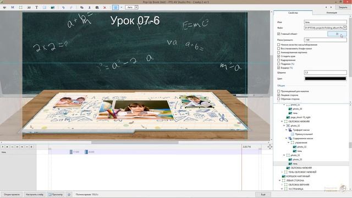This screenshot has width=352, height=198.
Task: Click the timeline Stop button
Action: click(x=7, y=147)
